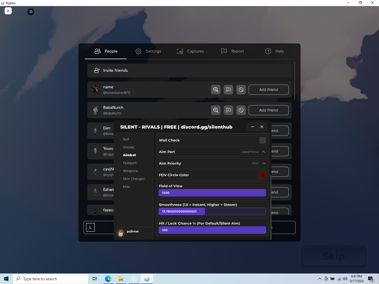Adjust the Smoothness slider
Viewport: 379px width, 284px height.
pos(212,211)
